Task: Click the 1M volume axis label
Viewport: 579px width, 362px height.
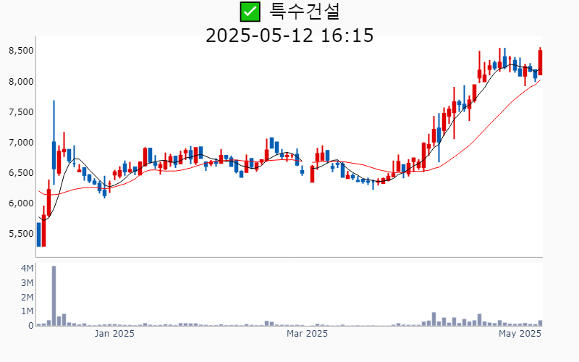Action: [28, 311]
